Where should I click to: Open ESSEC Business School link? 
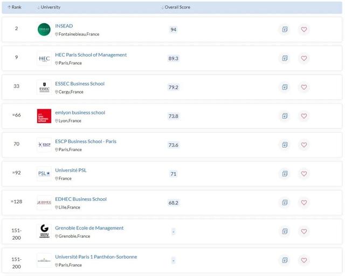tap(80, 84)
